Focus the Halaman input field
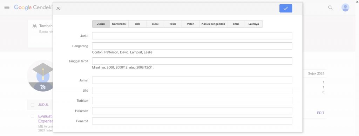 [192, 111]
